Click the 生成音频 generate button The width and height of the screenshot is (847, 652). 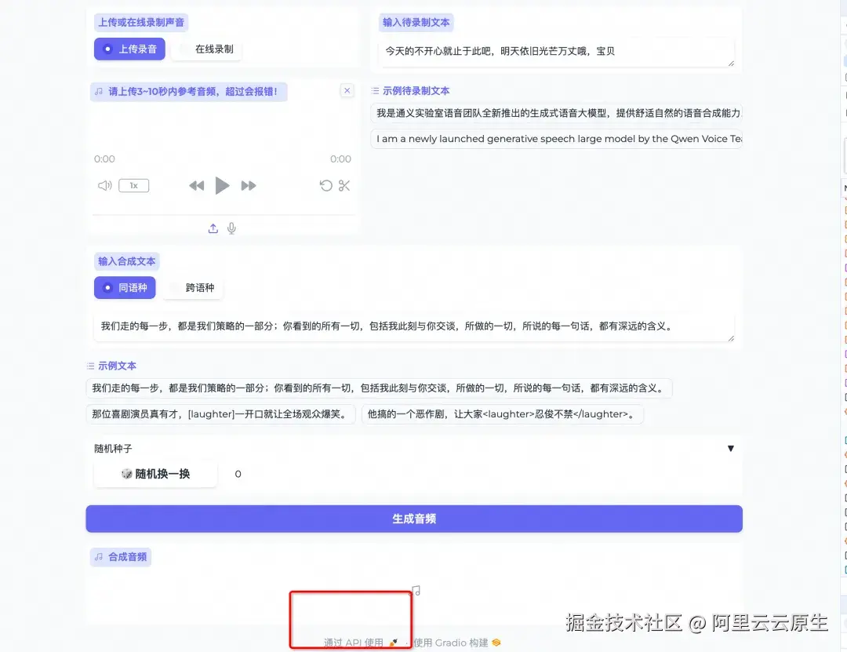[x=414, y=519]
